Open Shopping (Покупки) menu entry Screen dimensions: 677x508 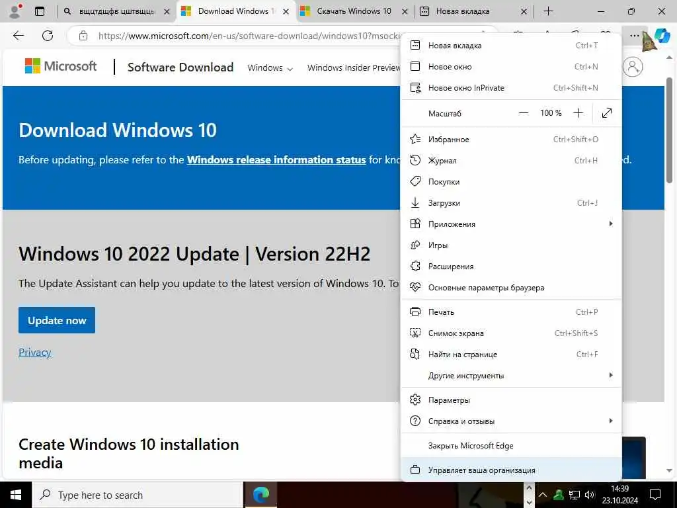tap(511, 181)
